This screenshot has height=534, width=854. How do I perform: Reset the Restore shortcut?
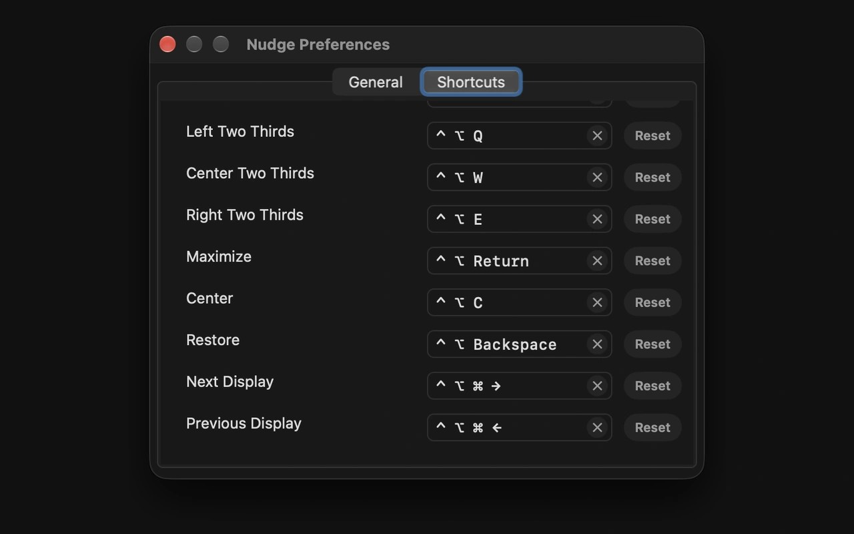pyautogui.click(x=653, y=344)
